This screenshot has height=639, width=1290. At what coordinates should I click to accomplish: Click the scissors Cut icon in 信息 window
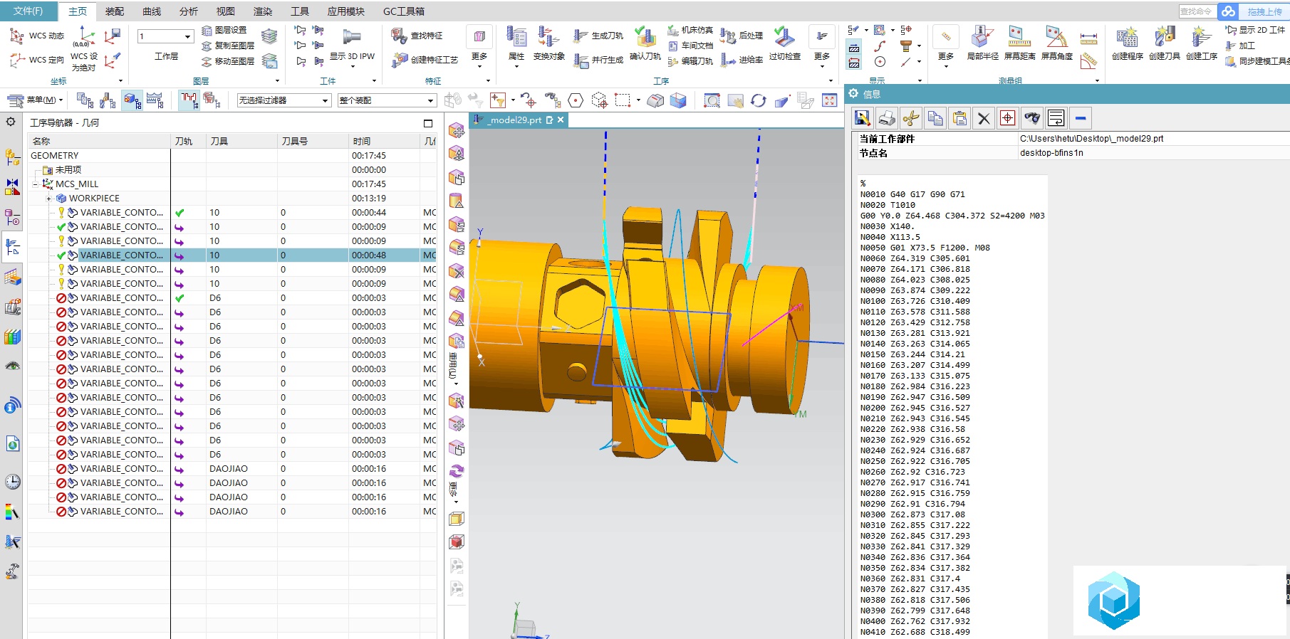(x=911, y=118)
